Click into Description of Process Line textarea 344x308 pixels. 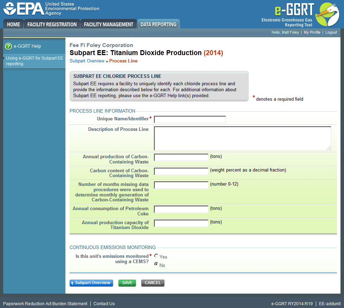coord(242,138)
